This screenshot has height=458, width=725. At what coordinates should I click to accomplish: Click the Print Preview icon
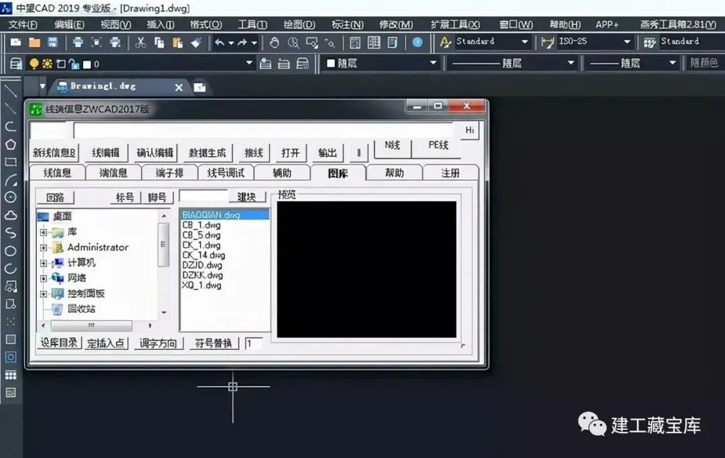(x=96, y=42)
